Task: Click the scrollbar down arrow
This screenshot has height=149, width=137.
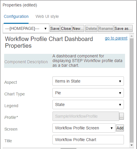Action: pyautogui.click(x=131, y=145)
